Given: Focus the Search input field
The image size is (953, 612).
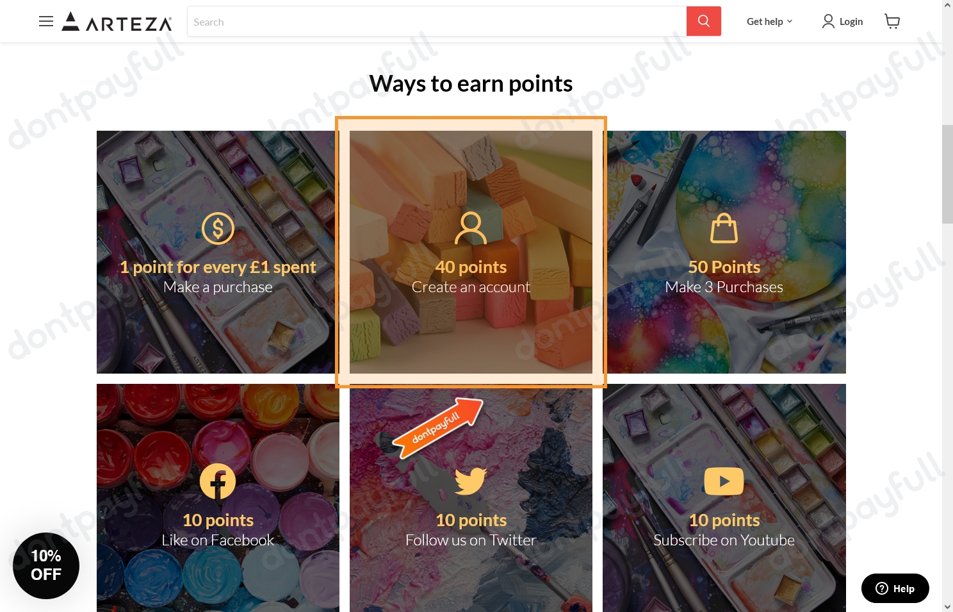Looking at the screenshot, I should [x=437, y=21].
